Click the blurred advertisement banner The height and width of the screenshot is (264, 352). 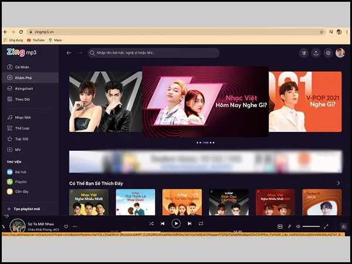click(x=205, y=162)
